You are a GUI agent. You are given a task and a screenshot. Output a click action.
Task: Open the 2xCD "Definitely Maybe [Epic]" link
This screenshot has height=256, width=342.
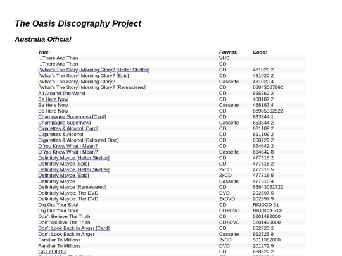click(x=63, y=176)
